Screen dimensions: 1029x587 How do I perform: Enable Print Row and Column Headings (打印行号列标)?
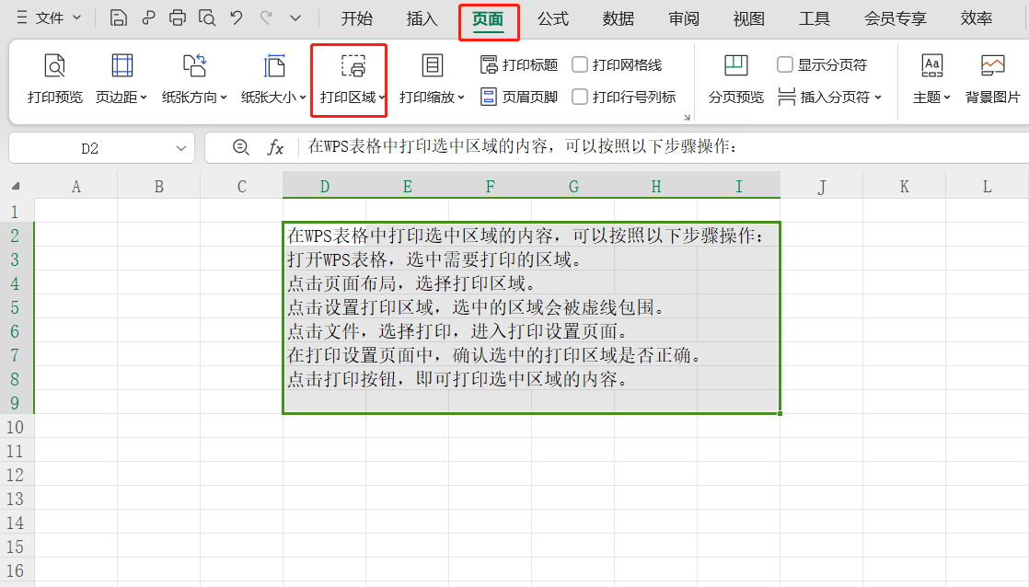pyautogui.click(x=580, y=98)
